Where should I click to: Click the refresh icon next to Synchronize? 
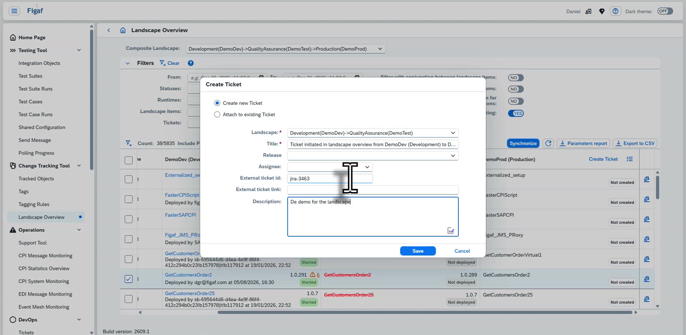(548, 143)
